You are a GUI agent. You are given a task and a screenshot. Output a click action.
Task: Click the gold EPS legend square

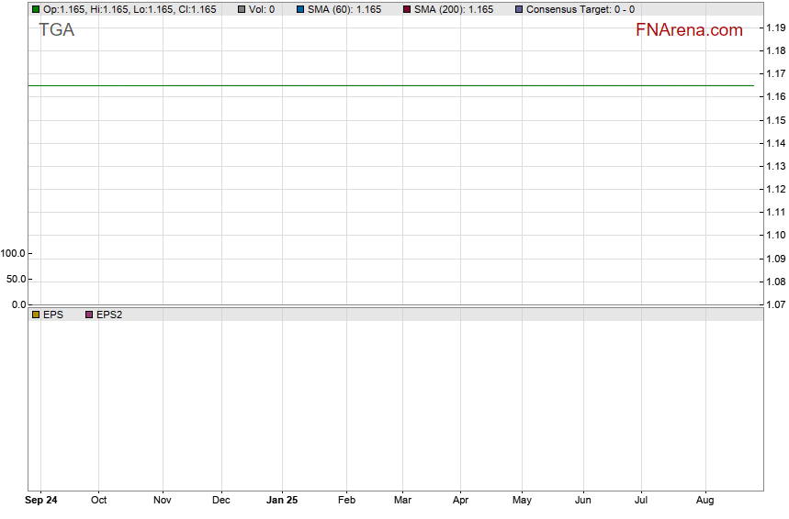36,315
